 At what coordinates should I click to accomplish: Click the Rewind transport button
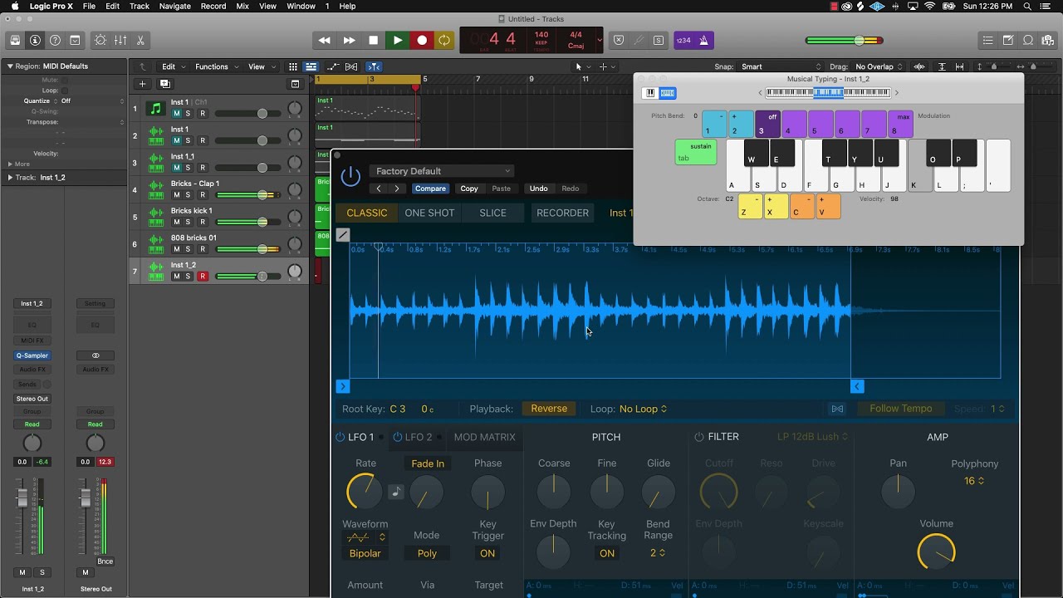(325, 40)
